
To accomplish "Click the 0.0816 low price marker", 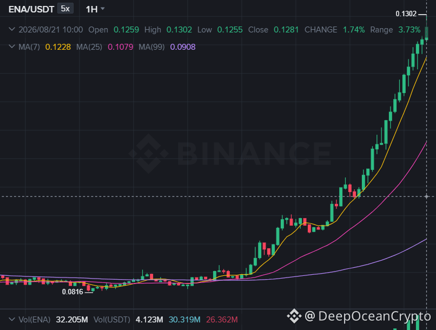I will (x=72, y=292).
